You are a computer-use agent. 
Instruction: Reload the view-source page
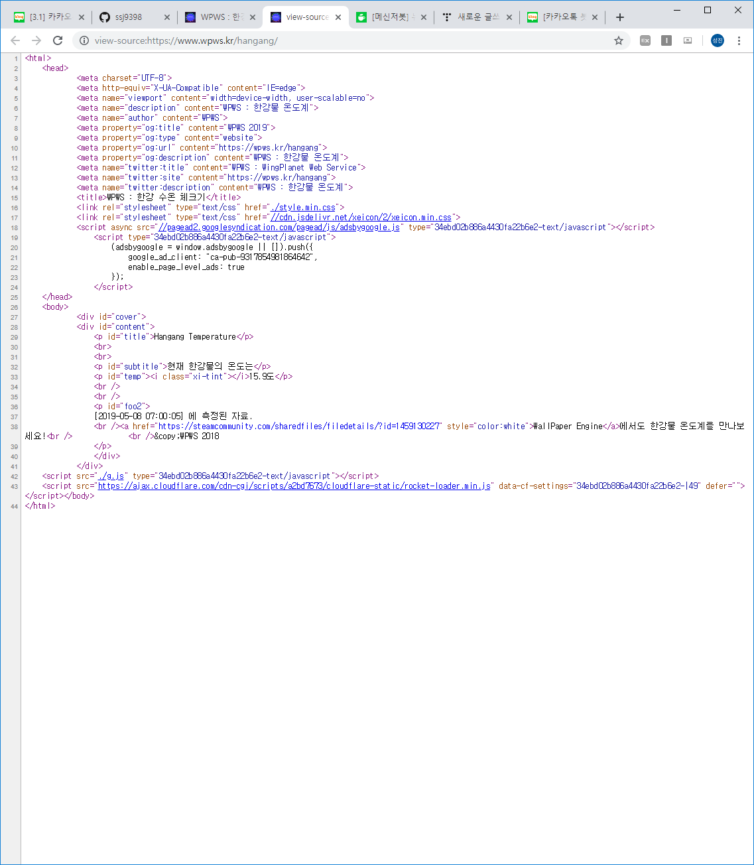(x=58, y=40)
